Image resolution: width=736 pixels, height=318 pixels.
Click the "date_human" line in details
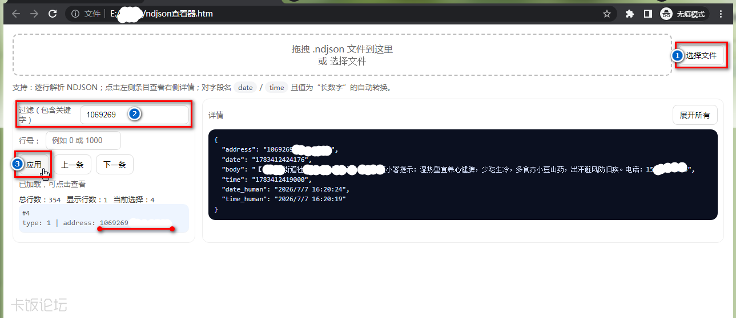click(x=285, y=189)
